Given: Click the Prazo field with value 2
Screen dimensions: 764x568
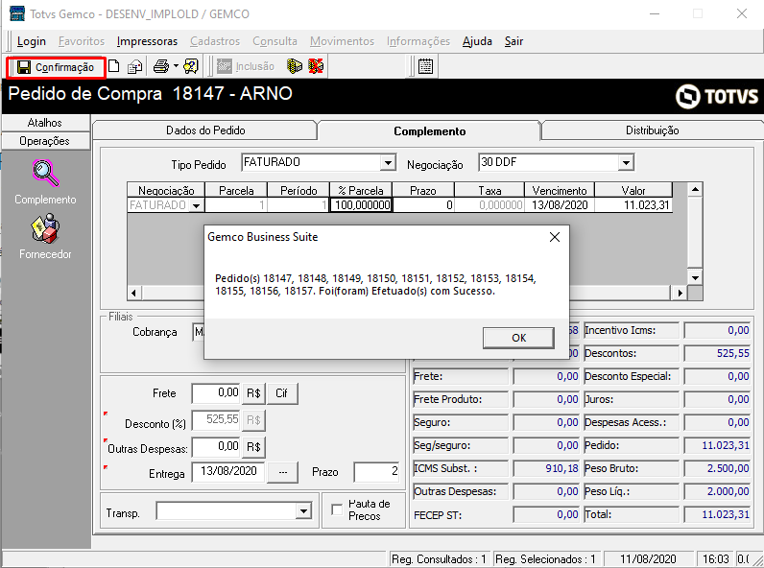Looking at the screenshot, I should click(376, 471).
